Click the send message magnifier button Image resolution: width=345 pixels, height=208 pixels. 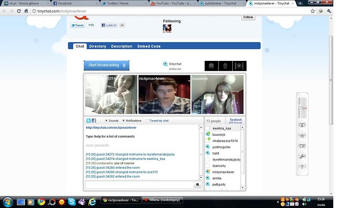[x=198, y=185]
